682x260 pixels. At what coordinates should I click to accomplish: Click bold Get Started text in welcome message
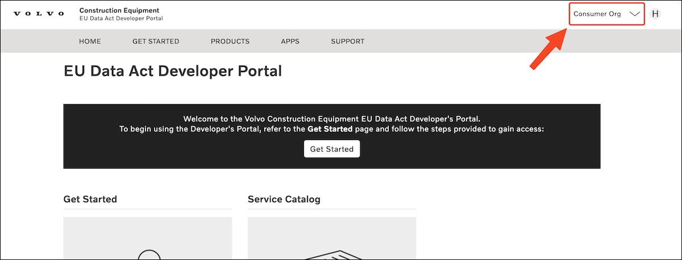pos(330,129)
